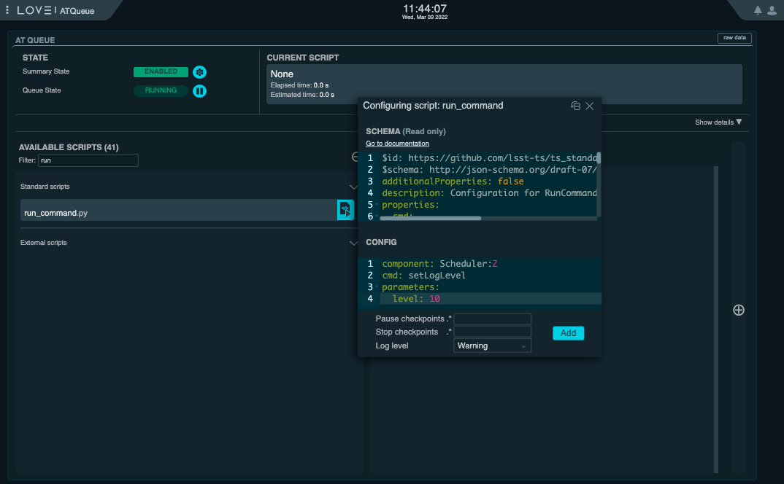Expand the Standard scripts section

point(354,187)
